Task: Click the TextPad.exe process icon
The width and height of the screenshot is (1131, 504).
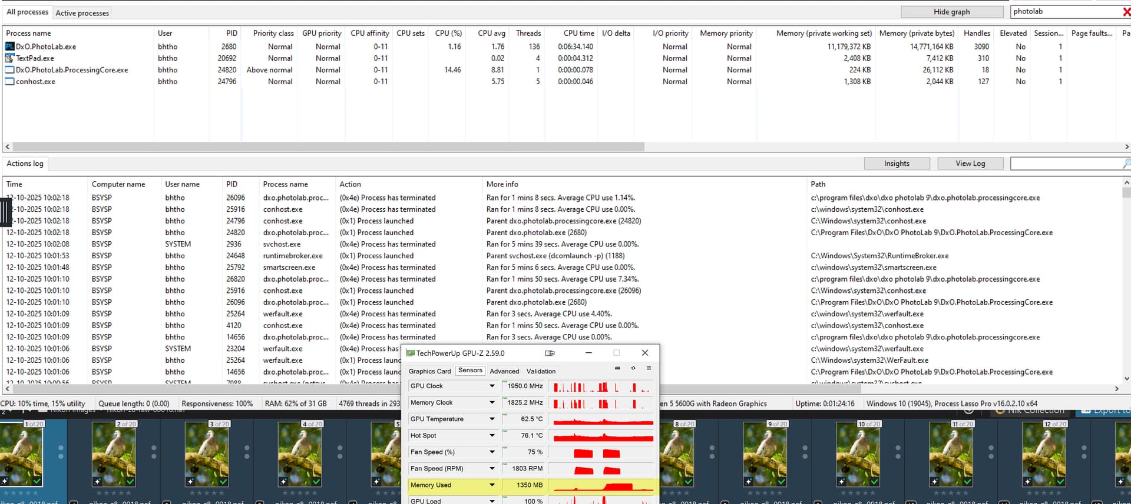Action: [x=10, y=58]
